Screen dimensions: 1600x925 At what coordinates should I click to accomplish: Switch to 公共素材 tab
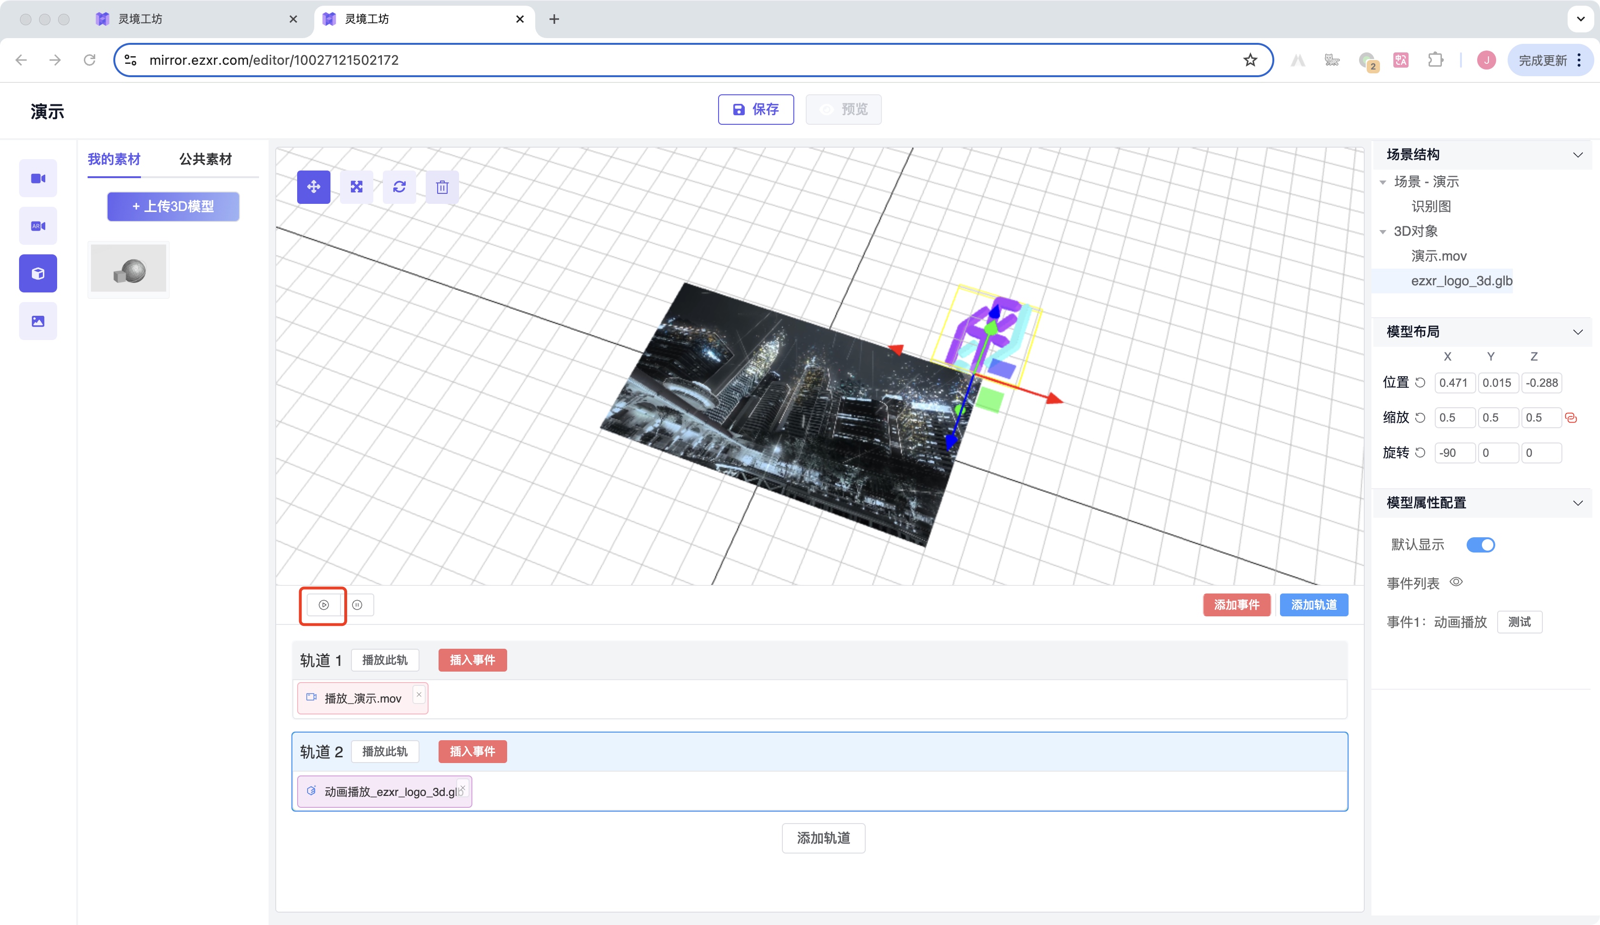click(206, 159)
